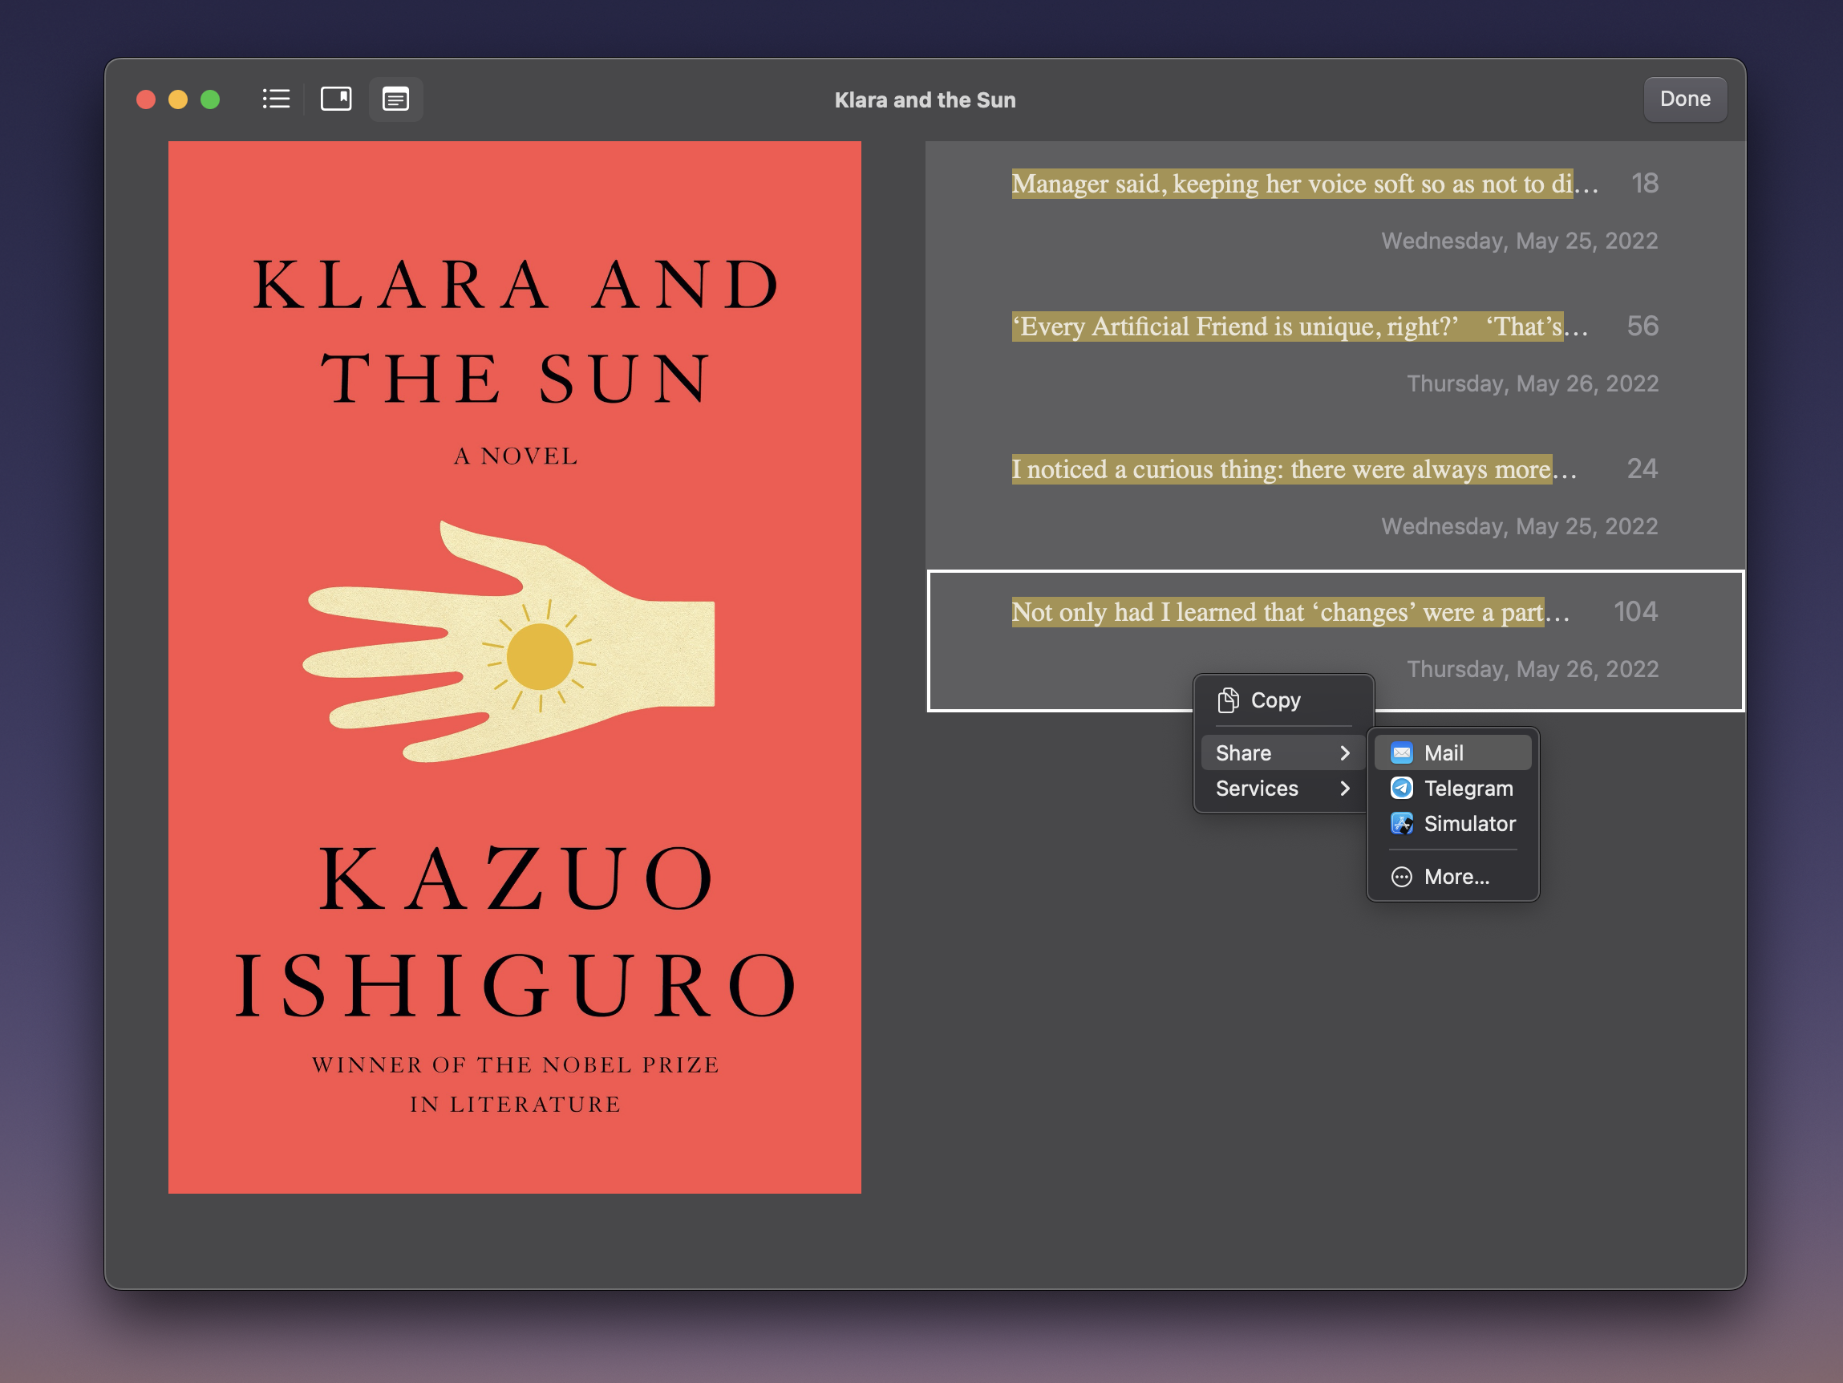Click the Copy icon in context menu

point(1227,700)
